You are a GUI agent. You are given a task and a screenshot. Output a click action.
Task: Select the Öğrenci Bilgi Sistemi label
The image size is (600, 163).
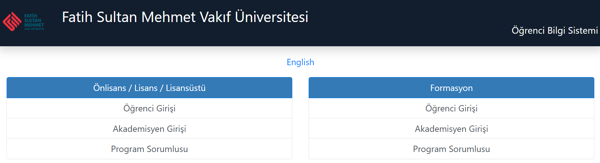(x=555, y=31)
